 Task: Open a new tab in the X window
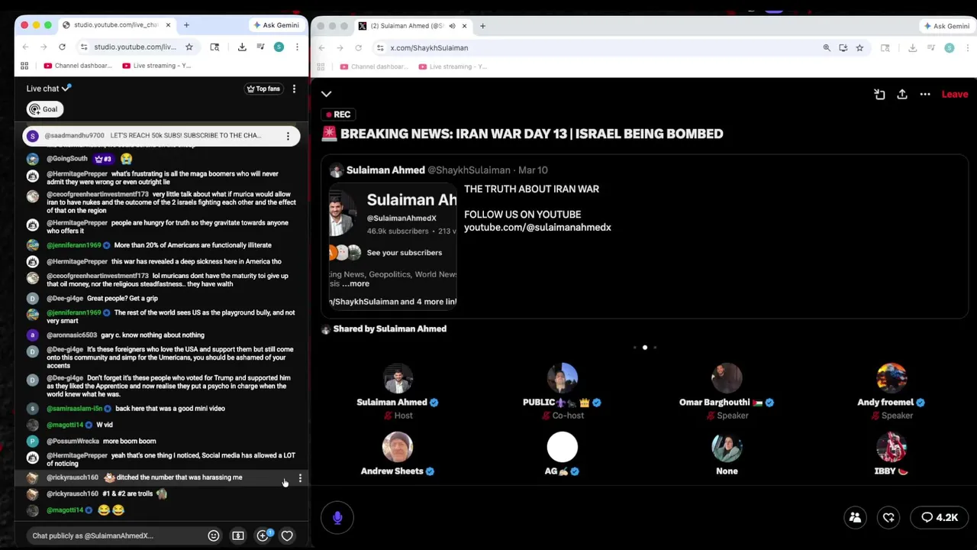pos(482,26)
